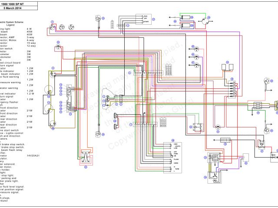Click the "14V20A21" legend value
The width and height of the screenshot is (278, 208).
(x=33, y=155)
